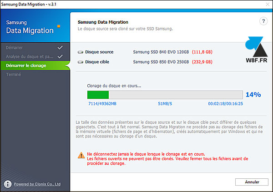Cancel cloning with the Annuler button
Viewport: 273px width, 192px height.
click(252, 182)
